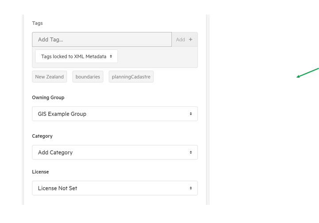
Task: Click the plus icon beside Add
Action: pyautogui.click(x=191, y=39)
